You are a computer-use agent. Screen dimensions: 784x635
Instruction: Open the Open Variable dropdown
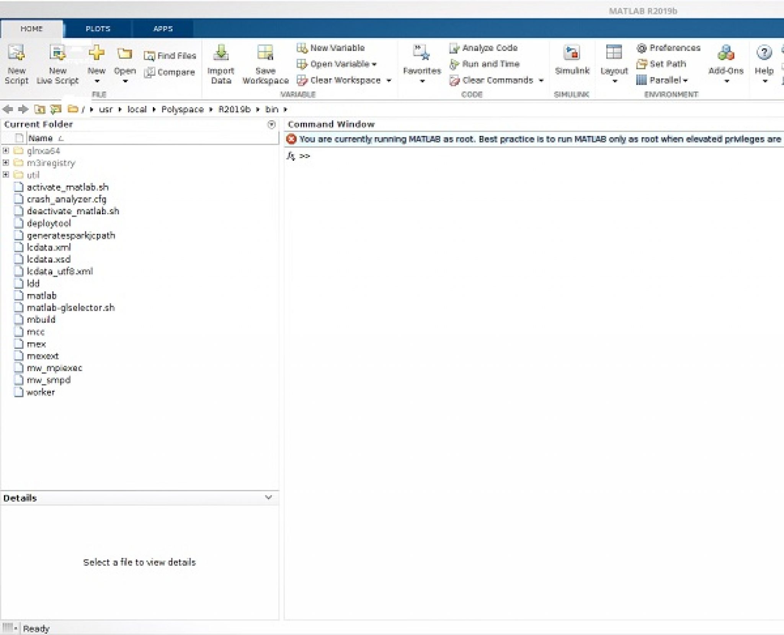coord(374,64)
